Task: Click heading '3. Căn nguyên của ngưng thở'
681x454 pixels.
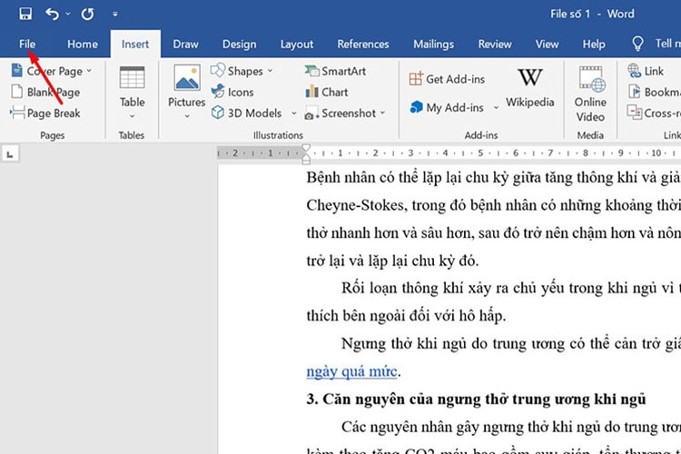Action: (x=476, y=399)
